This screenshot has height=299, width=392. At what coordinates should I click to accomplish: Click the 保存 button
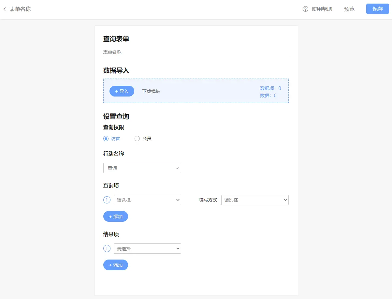(377, 9)
